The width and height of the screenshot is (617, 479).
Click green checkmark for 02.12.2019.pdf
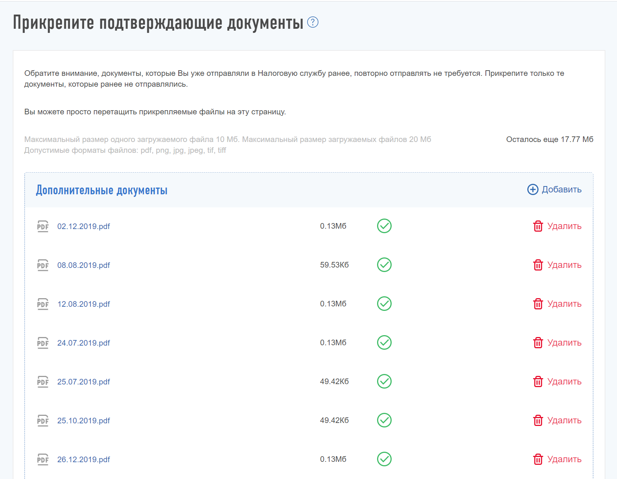tap(384, 226)
